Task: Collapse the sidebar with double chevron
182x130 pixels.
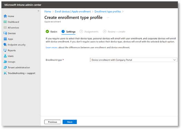Action: [38, 11]
